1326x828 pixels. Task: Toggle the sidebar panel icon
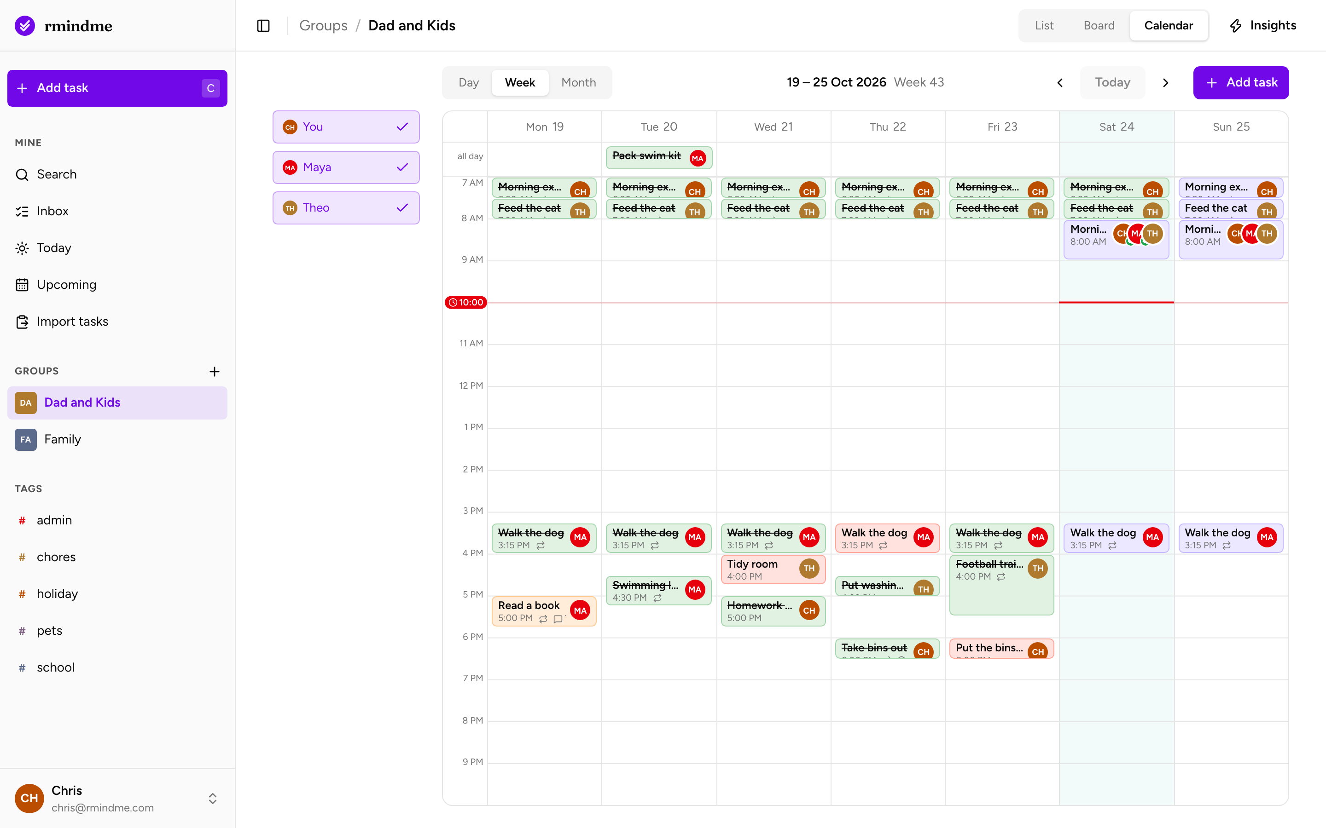pyautogui.click(x=263, y=26)
